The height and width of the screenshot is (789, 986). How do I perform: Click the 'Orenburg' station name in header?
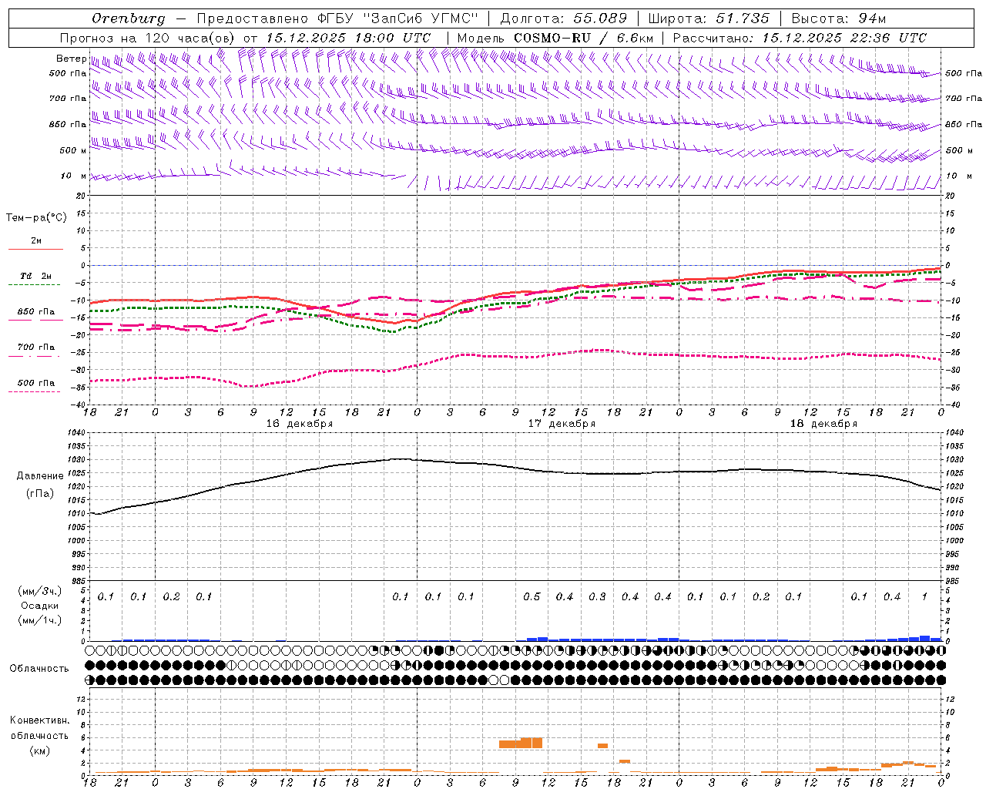[128, 18]
